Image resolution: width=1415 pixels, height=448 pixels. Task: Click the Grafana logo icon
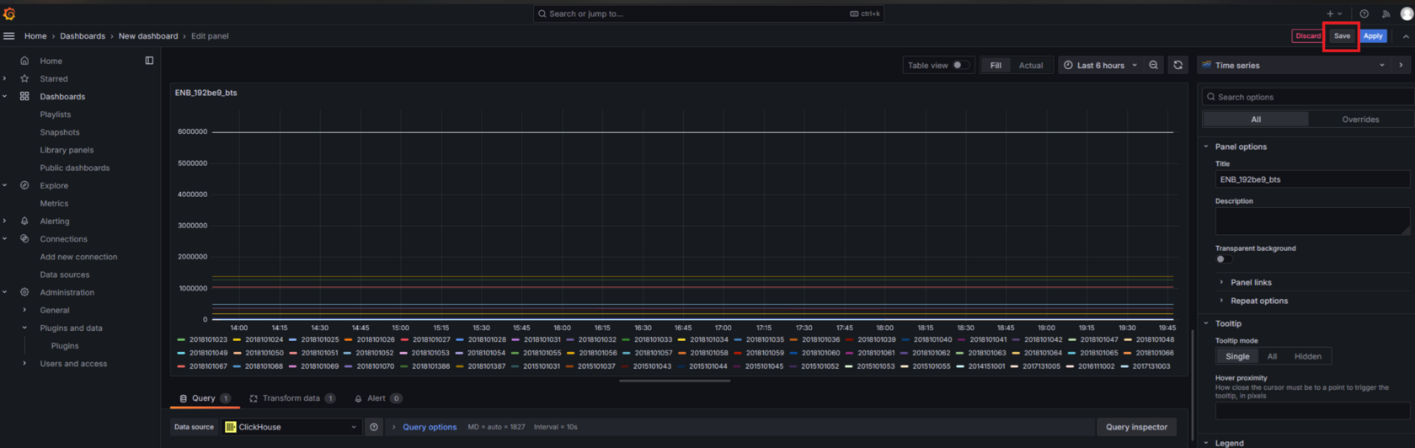pos(9,13)
